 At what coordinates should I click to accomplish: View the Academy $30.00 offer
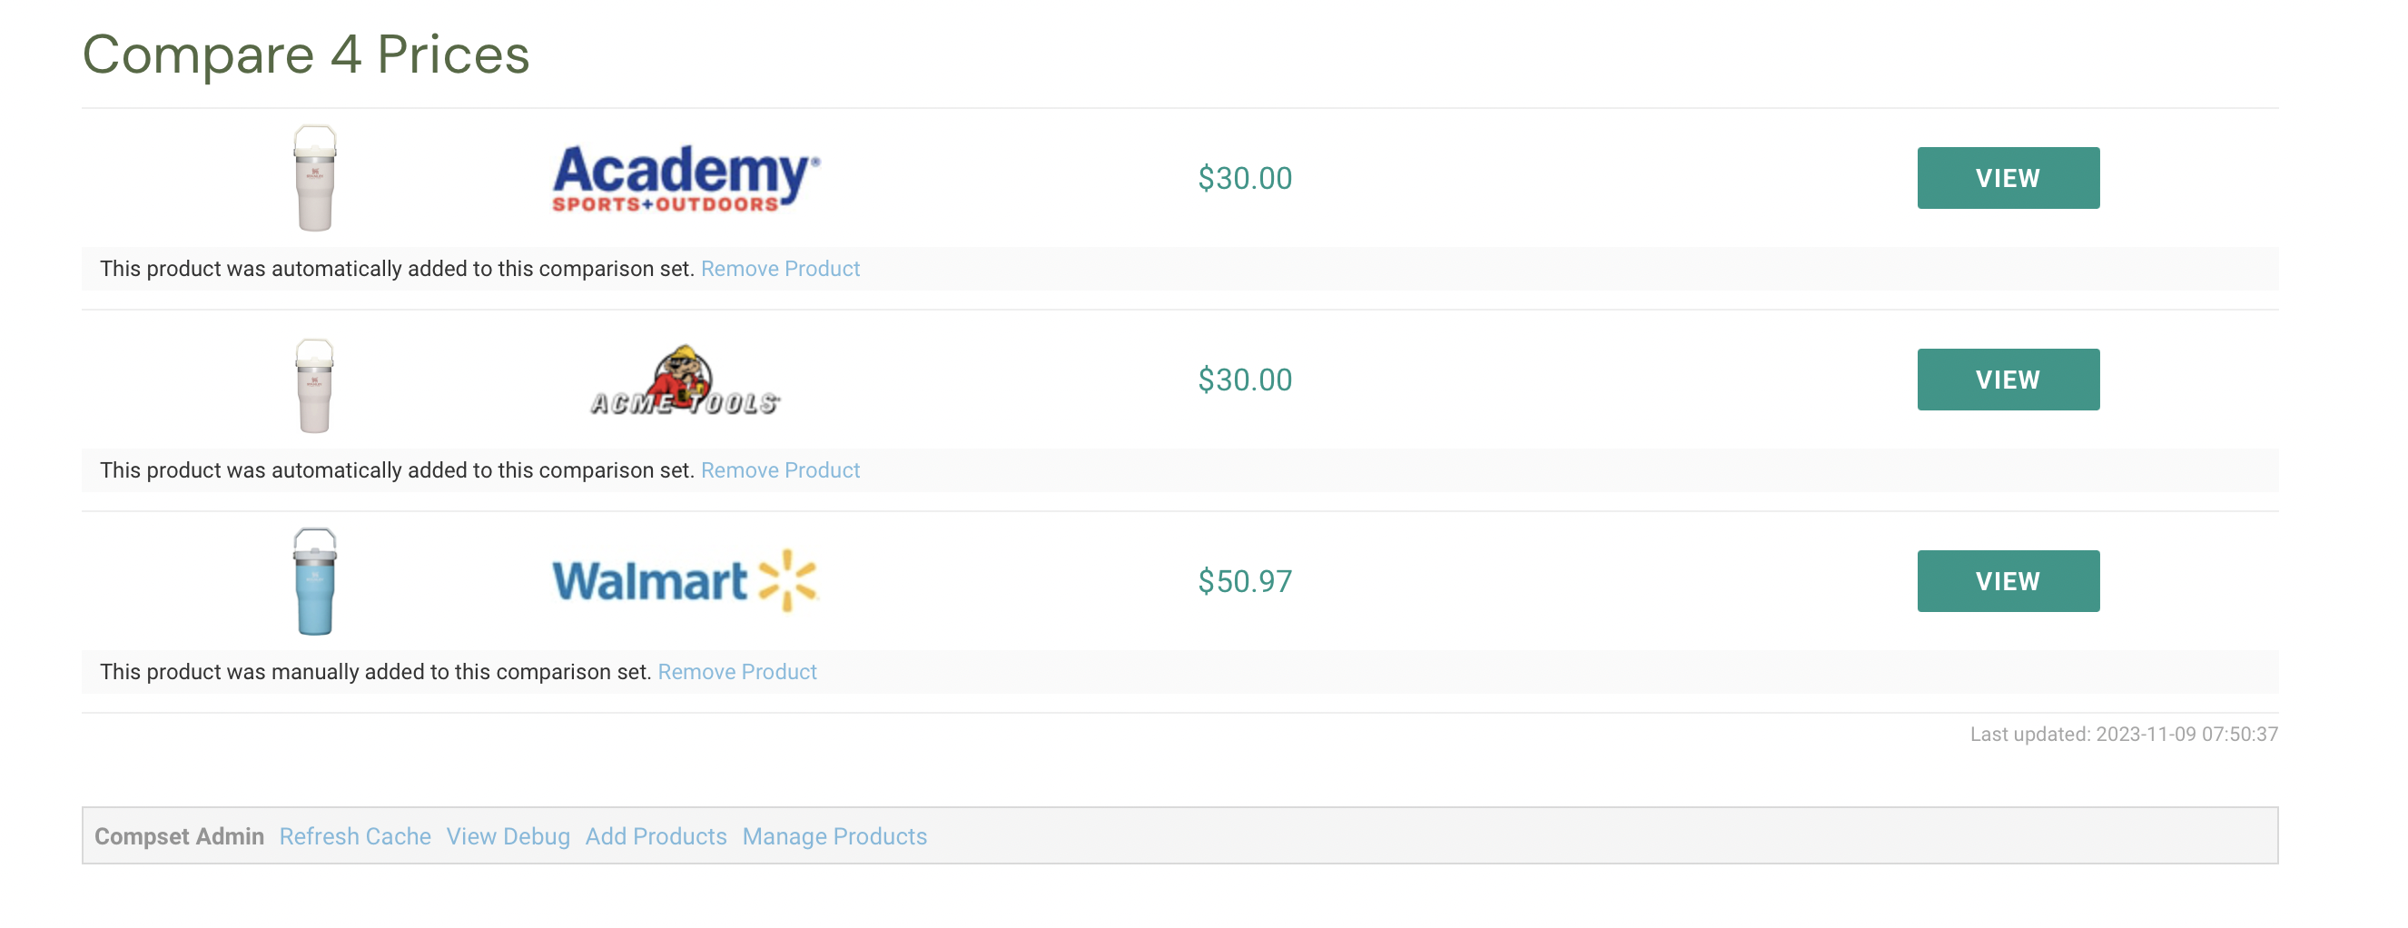point(2008,178)
